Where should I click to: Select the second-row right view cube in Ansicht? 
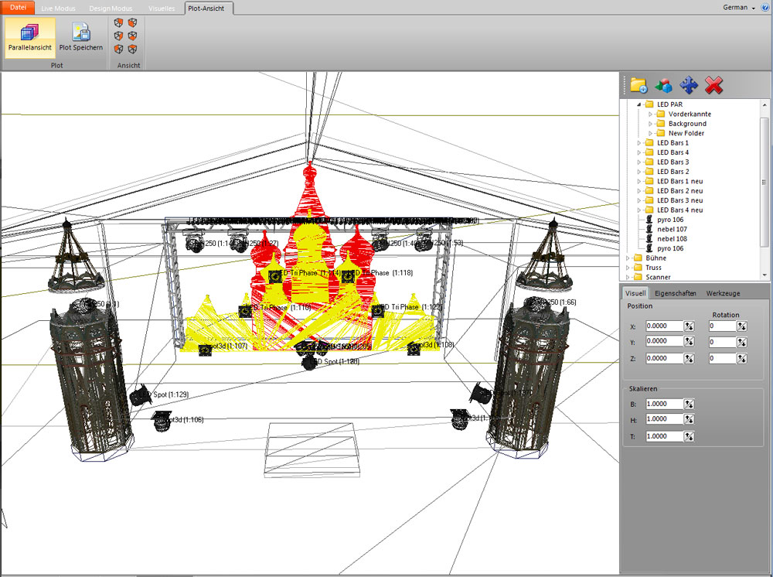(133, 36)
